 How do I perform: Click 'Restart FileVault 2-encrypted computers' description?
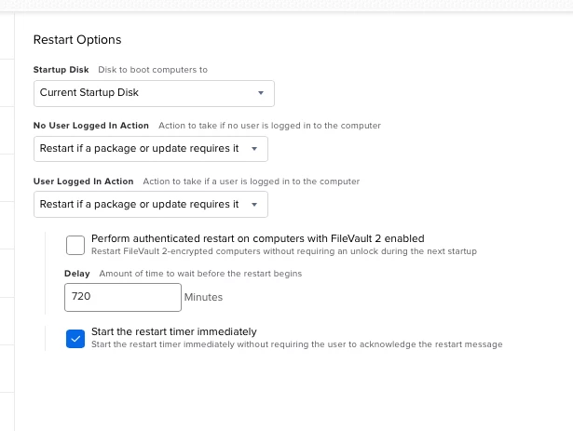[x=284, y=251]
